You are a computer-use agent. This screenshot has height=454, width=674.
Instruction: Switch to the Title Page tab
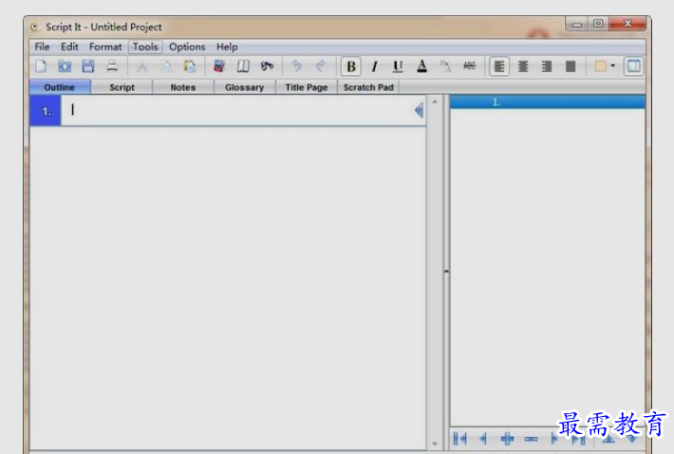point(307,87)
